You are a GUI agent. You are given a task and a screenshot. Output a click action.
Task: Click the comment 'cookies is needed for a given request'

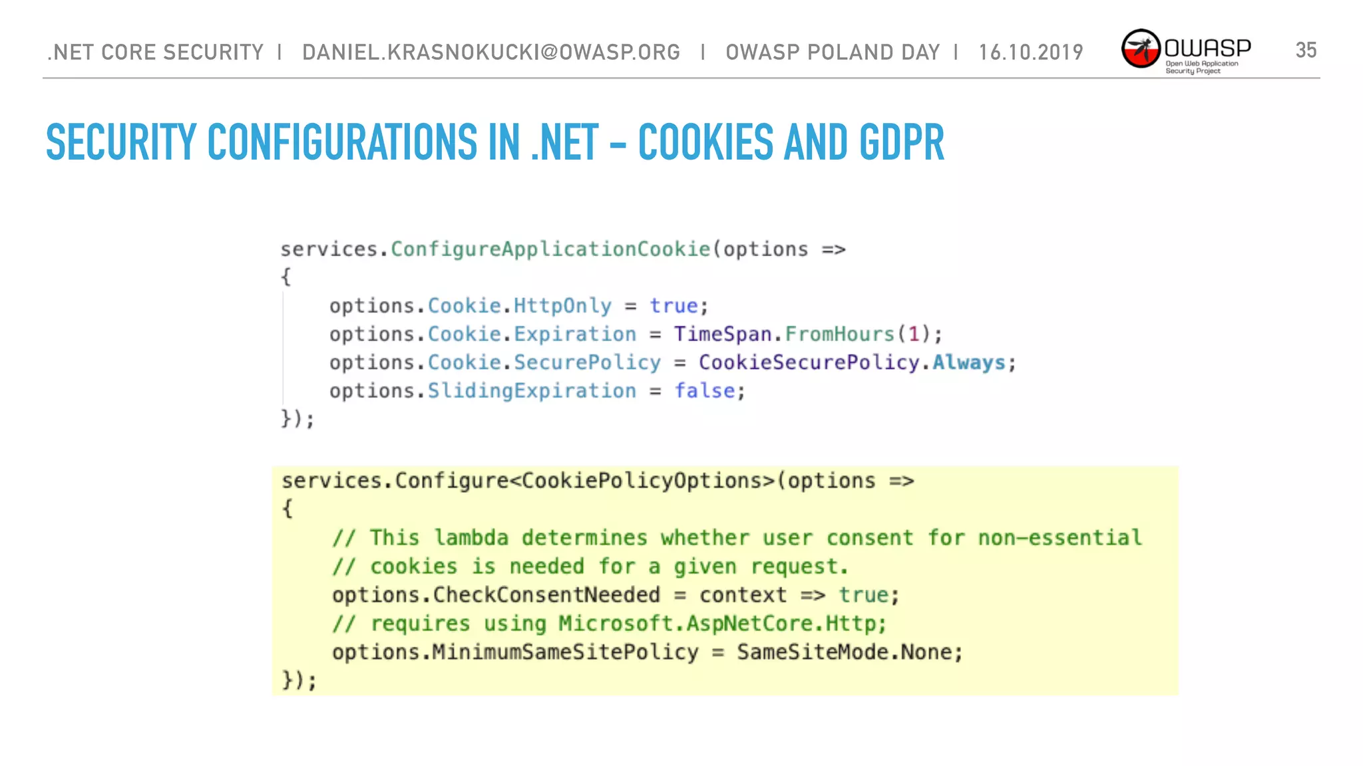coord(590,567)
